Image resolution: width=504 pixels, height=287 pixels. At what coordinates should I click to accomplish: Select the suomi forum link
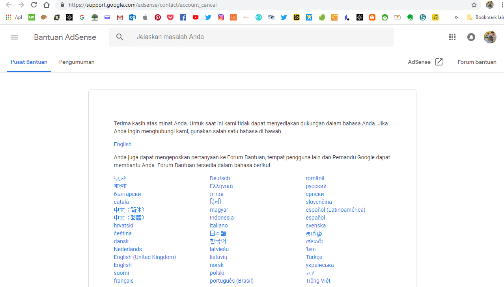[x=121, y=273]
